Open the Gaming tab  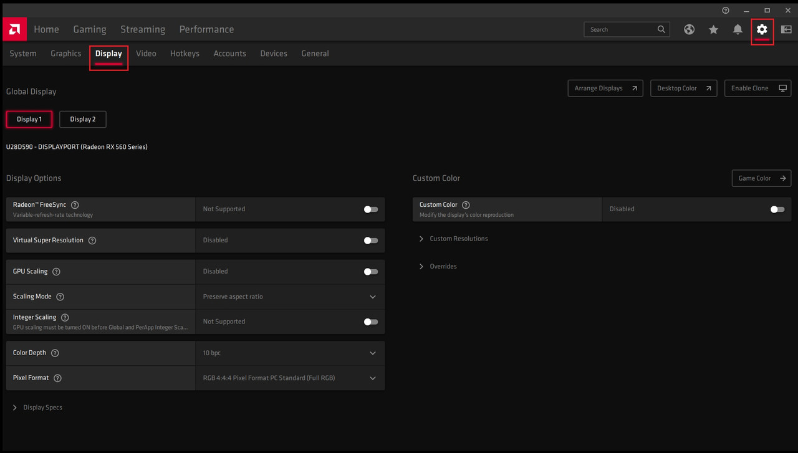click(x=90, y=29)
